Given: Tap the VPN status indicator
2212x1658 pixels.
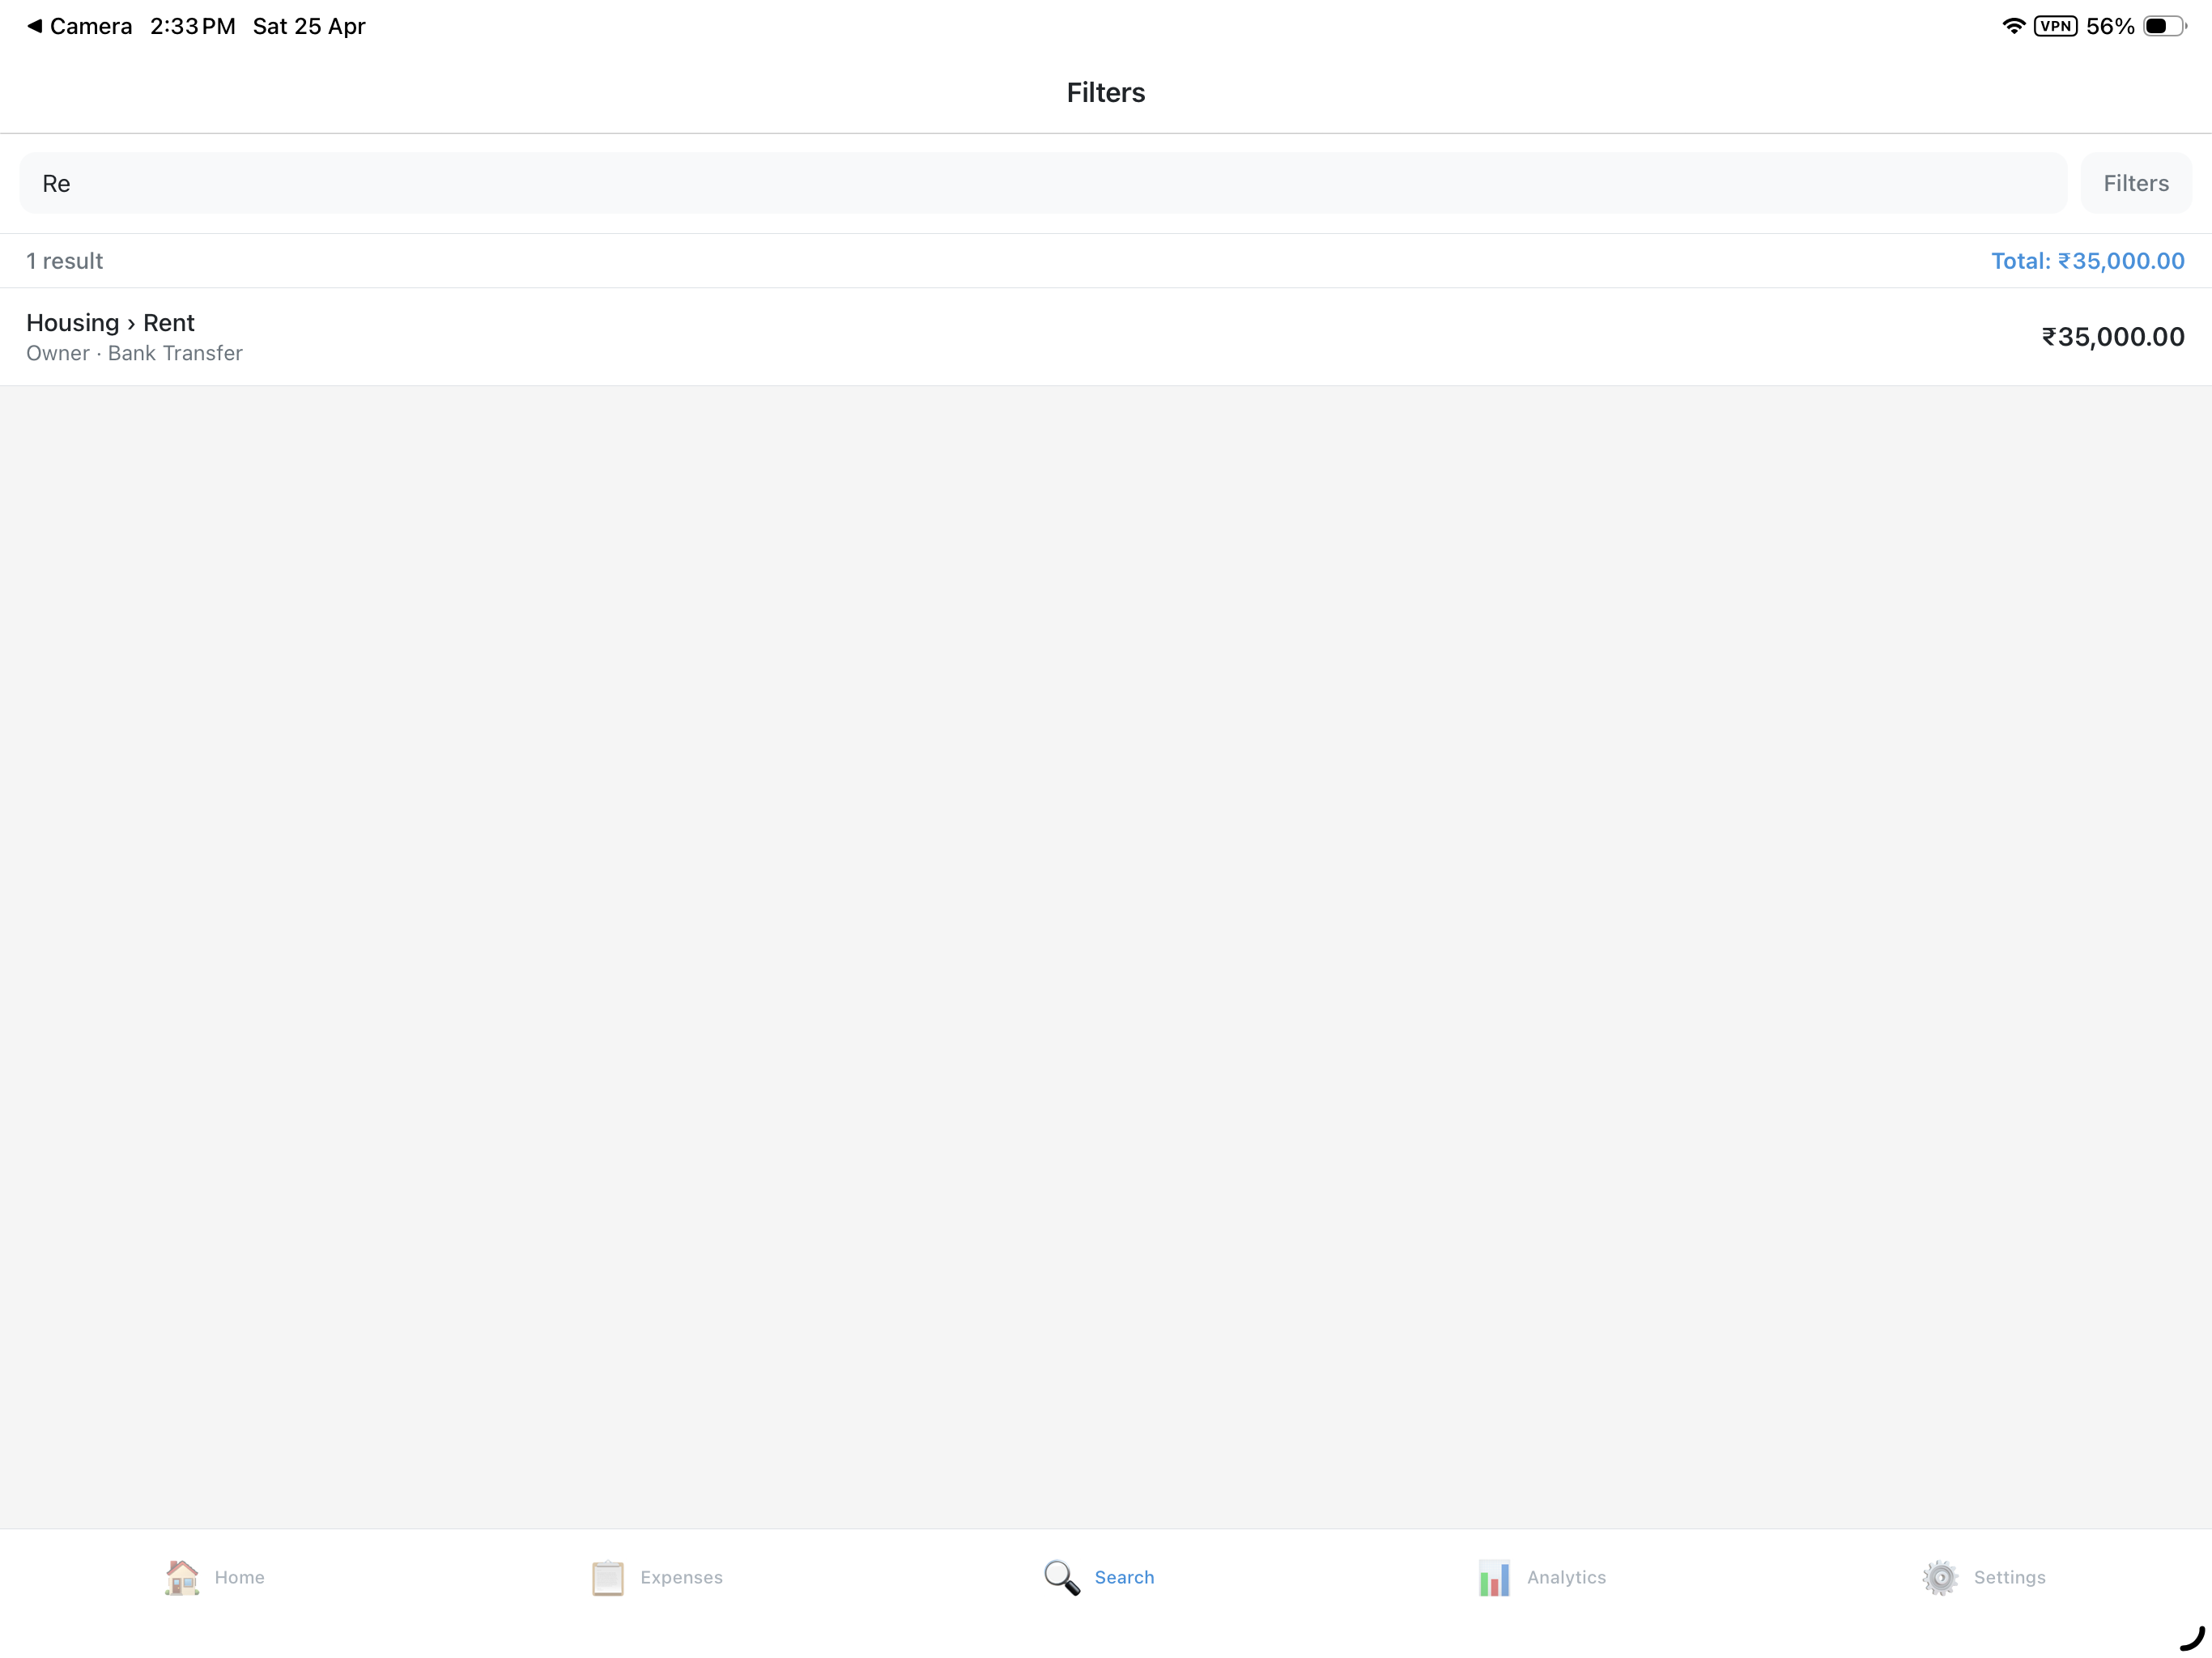Looking at the screenshot, I should click(2055, 26).
